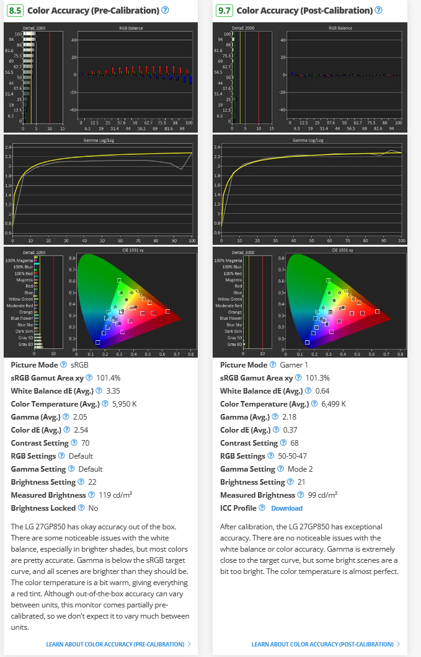
Task: Click help icon next to ICC Profile
Action: (x=262, y=508)
